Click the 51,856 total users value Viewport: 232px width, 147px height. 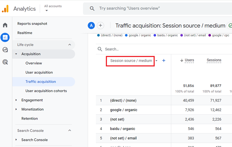[189, 86]
